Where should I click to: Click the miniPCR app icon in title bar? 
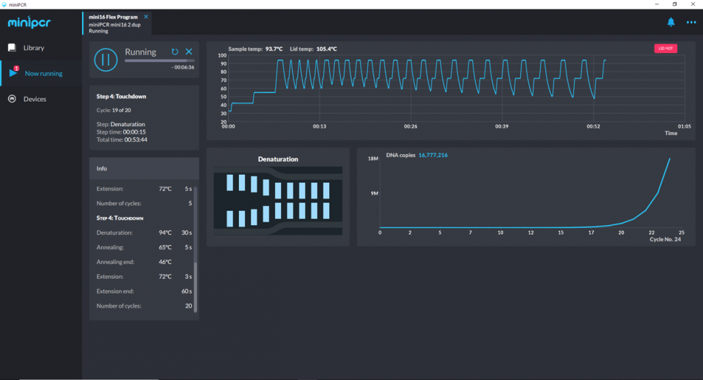tap(4, 5)
